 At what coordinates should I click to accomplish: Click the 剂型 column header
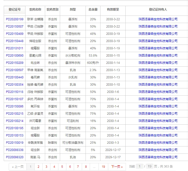tap(73, 10)
